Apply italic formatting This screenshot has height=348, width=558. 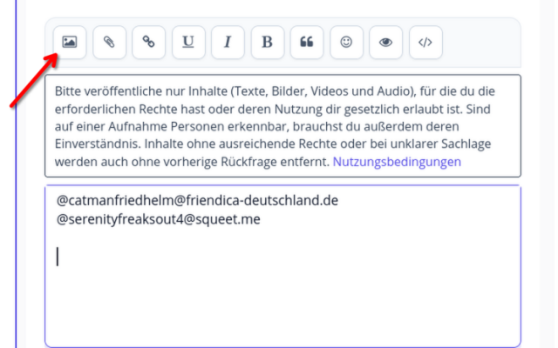coord(228,43)
